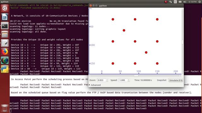
Task: Click 'In Access Point perform the scheduling' line
Action: point(50,79)
